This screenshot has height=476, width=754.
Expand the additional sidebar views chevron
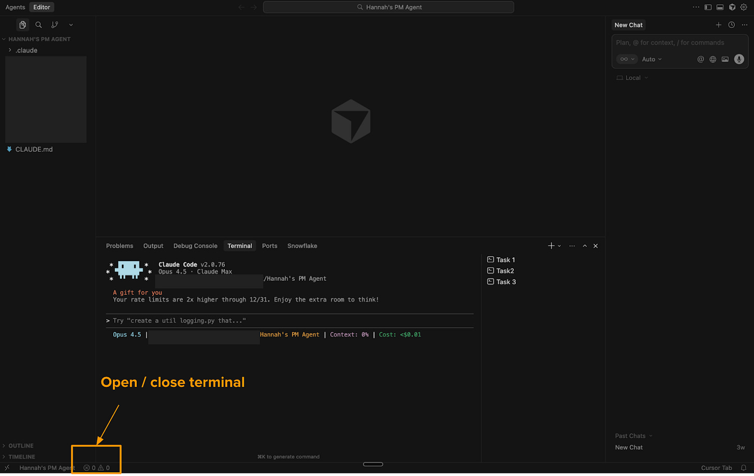(x=71, y=25)
